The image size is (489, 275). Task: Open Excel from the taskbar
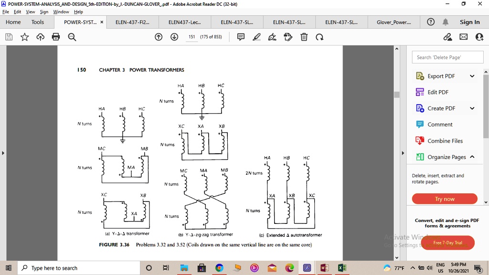point(342,268)
